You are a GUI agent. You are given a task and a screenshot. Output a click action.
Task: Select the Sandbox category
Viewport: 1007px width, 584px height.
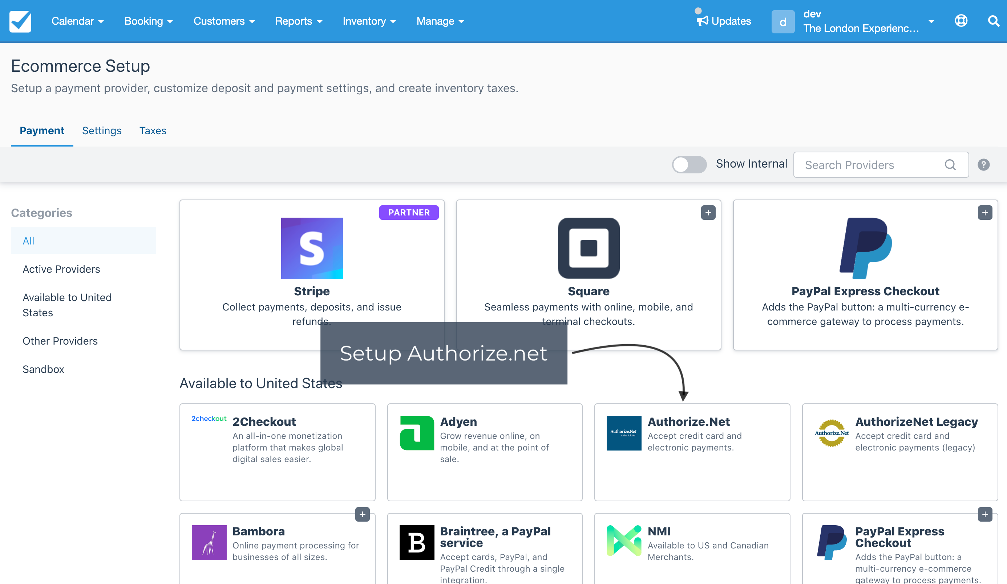coord(44,369)
